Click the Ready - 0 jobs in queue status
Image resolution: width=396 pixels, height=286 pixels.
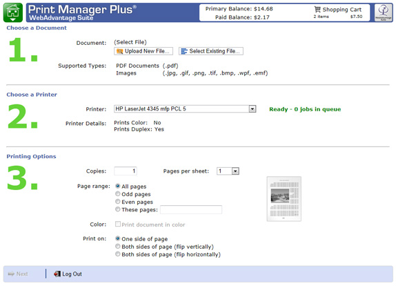[305, 109]
